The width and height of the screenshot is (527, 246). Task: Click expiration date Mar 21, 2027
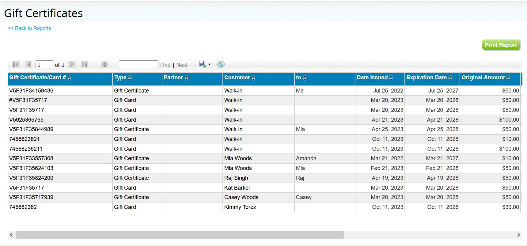click(x=442, y=158)
